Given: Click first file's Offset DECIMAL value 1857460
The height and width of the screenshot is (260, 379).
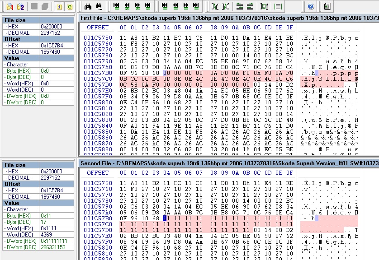Looking at the screenshot, I should pyautogui.click(x=57, y=52).
